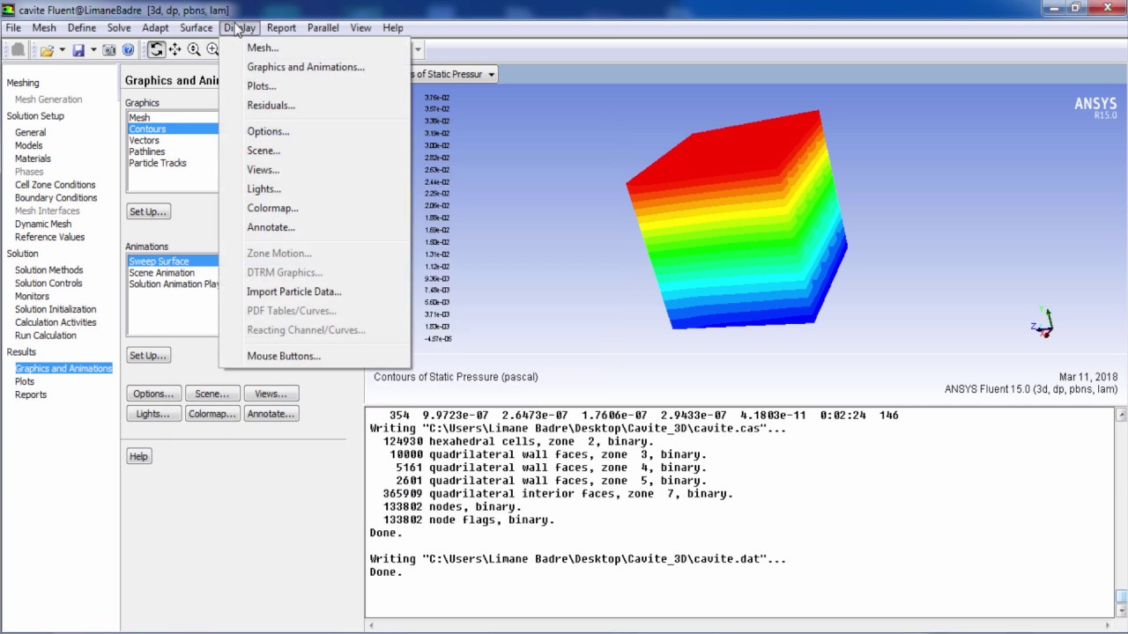The width and height of the screenshot is (1128, 634).
Task: Click the 'Contours of Static Pressure (pascal)' caption
Action: (x=456, y=377)
